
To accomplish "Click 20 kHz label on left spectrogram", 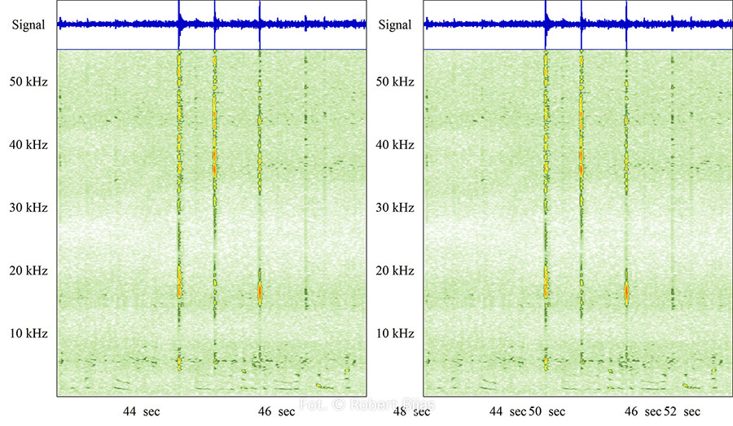I will 28,270.
